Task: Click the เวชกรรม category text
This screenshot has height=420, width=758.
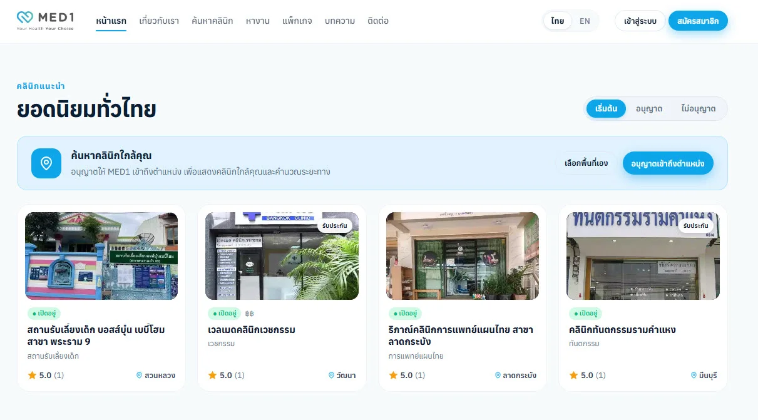Action: coord(221,344)
